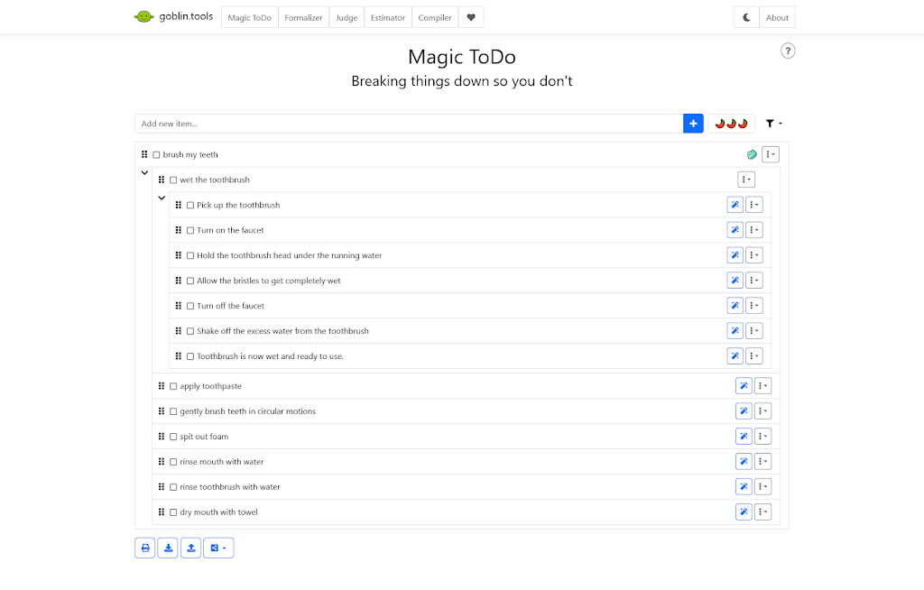
Task: Open the filter dropdown
Action: coord(773,124)
